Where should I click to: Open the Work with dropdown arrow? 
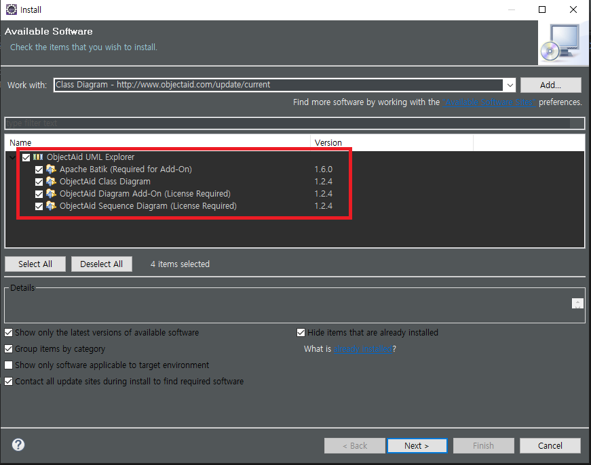click(510, 85)
